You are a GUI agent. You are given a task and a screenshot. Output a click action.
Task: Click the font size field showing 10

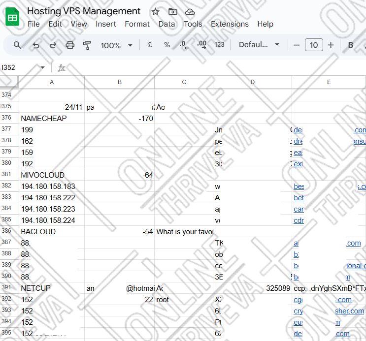pos(314,45)
